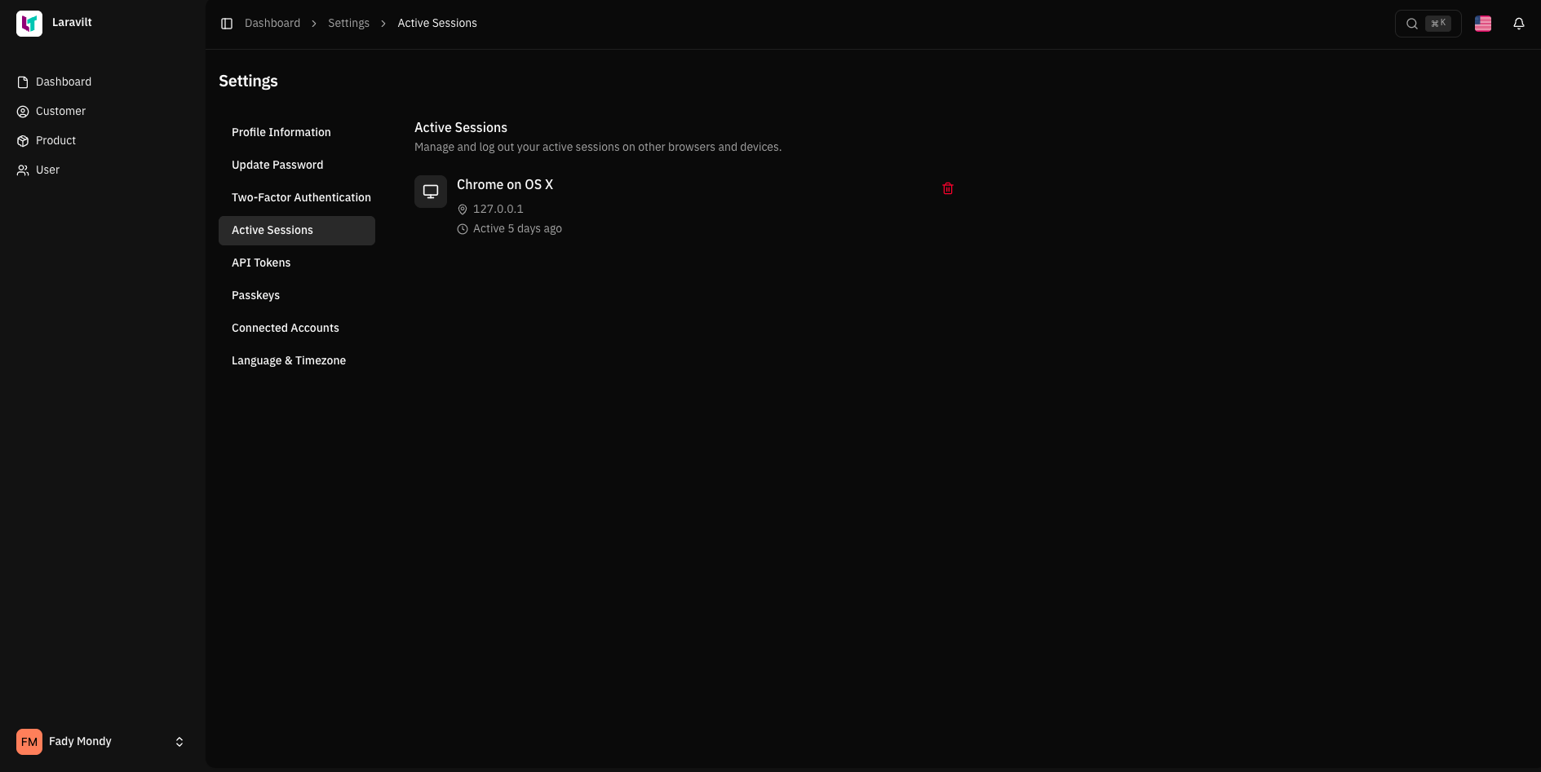Click the Settings breadcrumb link
The image size is (1541, 772).
point(348,24)
